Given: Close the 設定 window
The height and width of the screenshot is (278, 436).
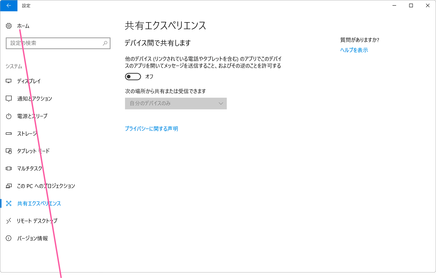Looking at the screenshot, I should 428,5.
